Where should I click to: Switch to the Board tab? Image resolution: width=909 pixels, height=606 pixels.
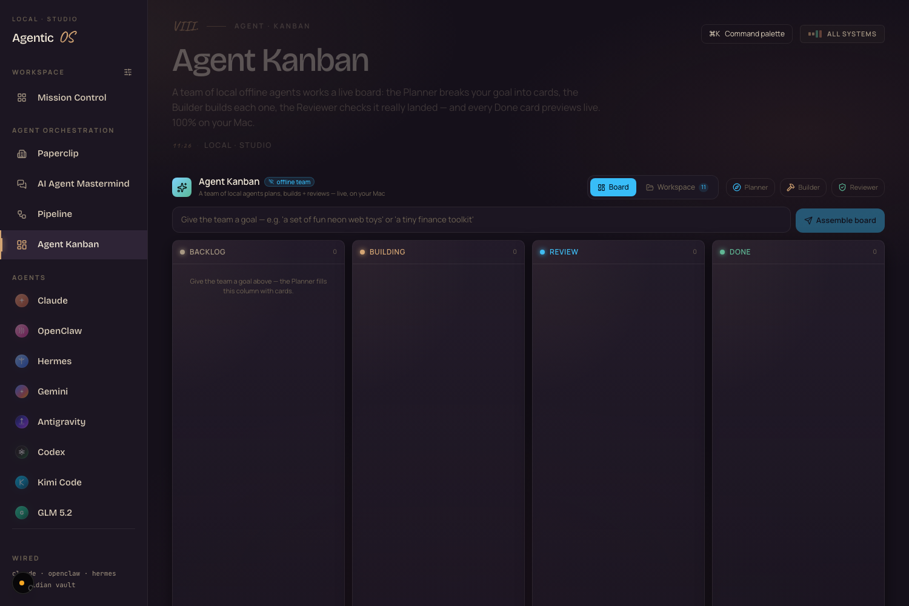pos(613,187)
